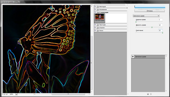Expand the Искажение filter folder
The width and height of the screenshot is (170, 97).
pos(95,9)
